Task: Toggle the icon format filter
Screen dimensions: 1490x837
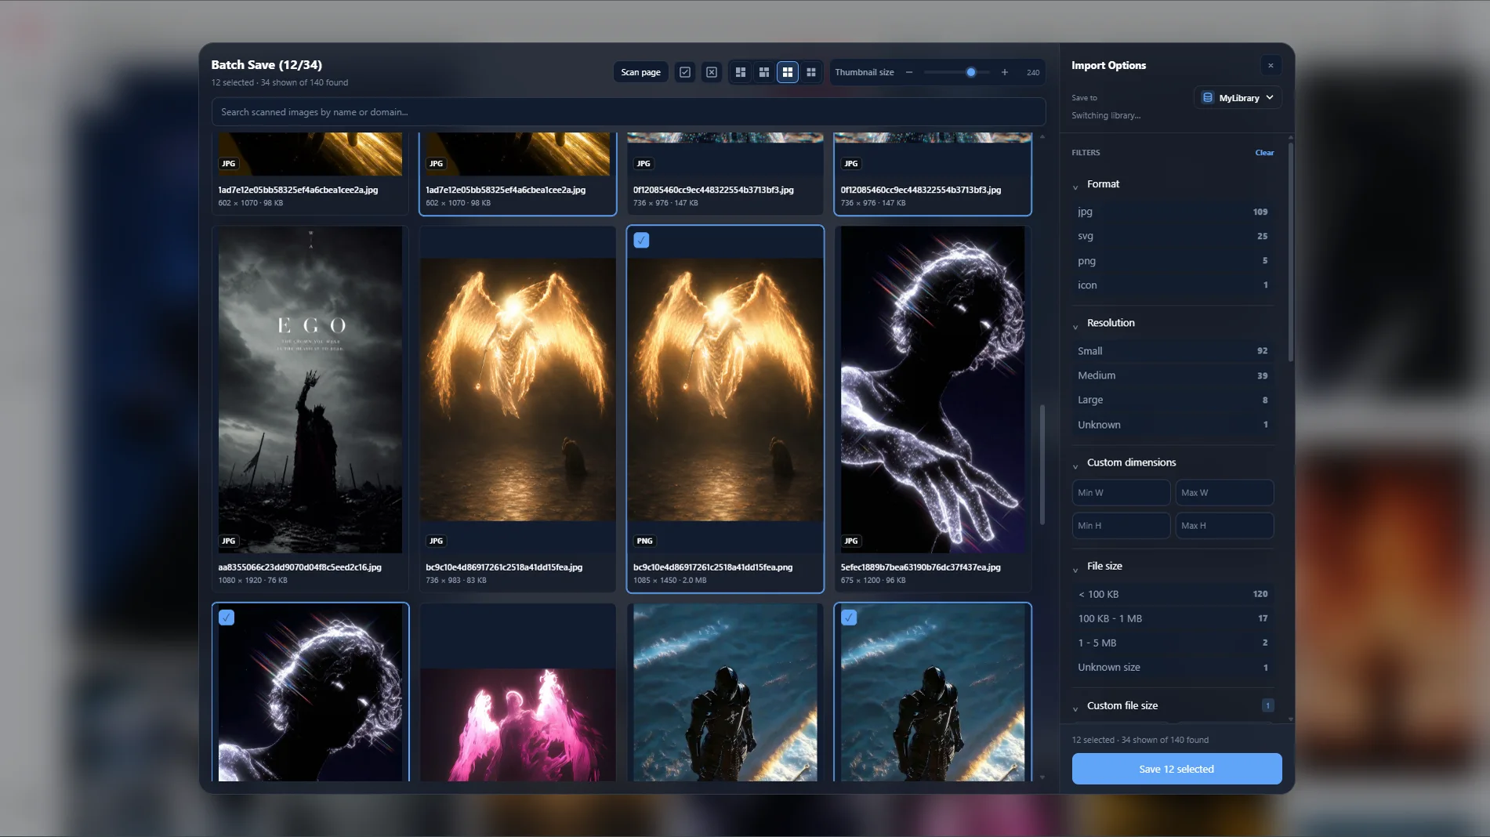Action: [1173, 285]
